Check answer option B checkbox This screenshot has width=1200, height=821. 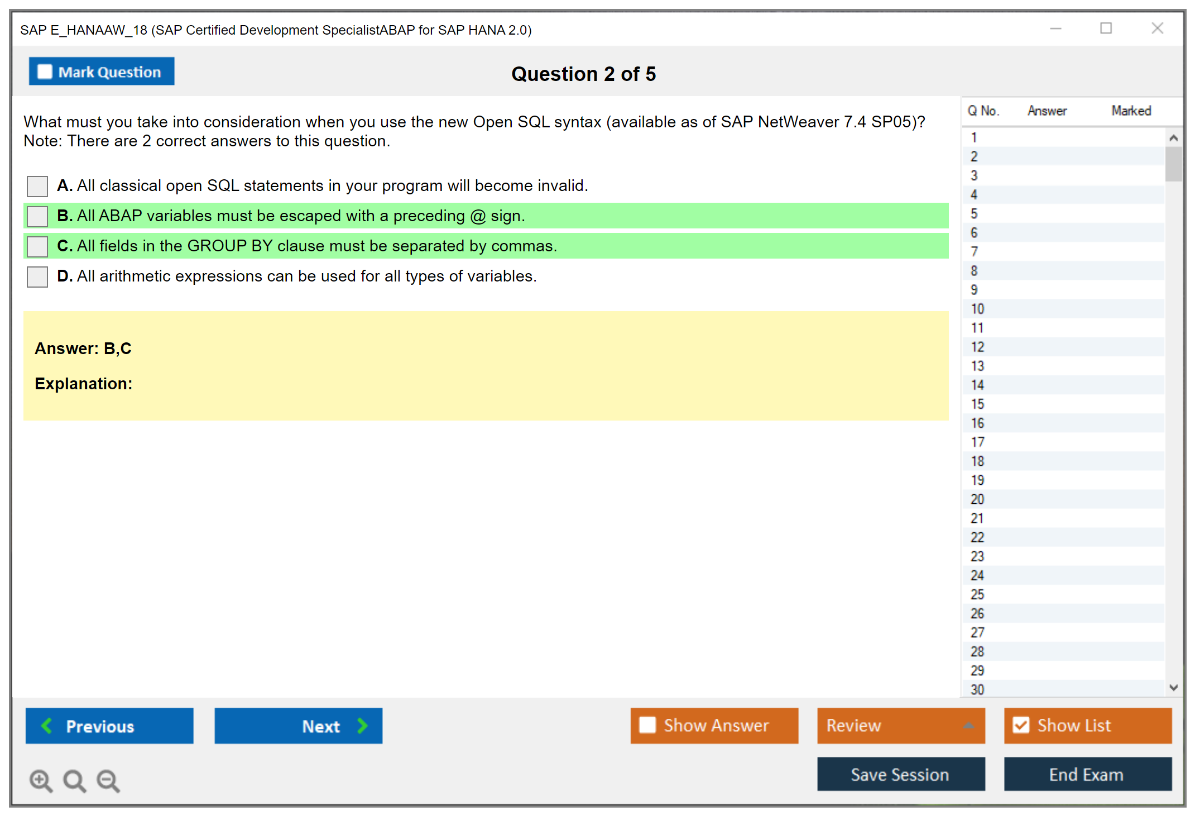[37, 216]
